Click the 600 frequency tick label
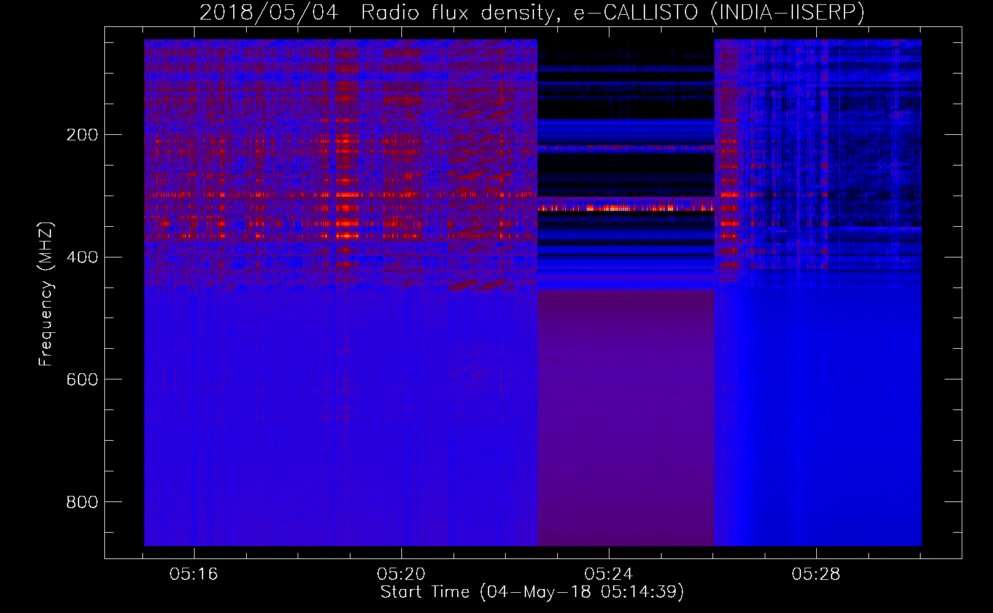This screenshot has height=613, width=993. coord(82,380)
